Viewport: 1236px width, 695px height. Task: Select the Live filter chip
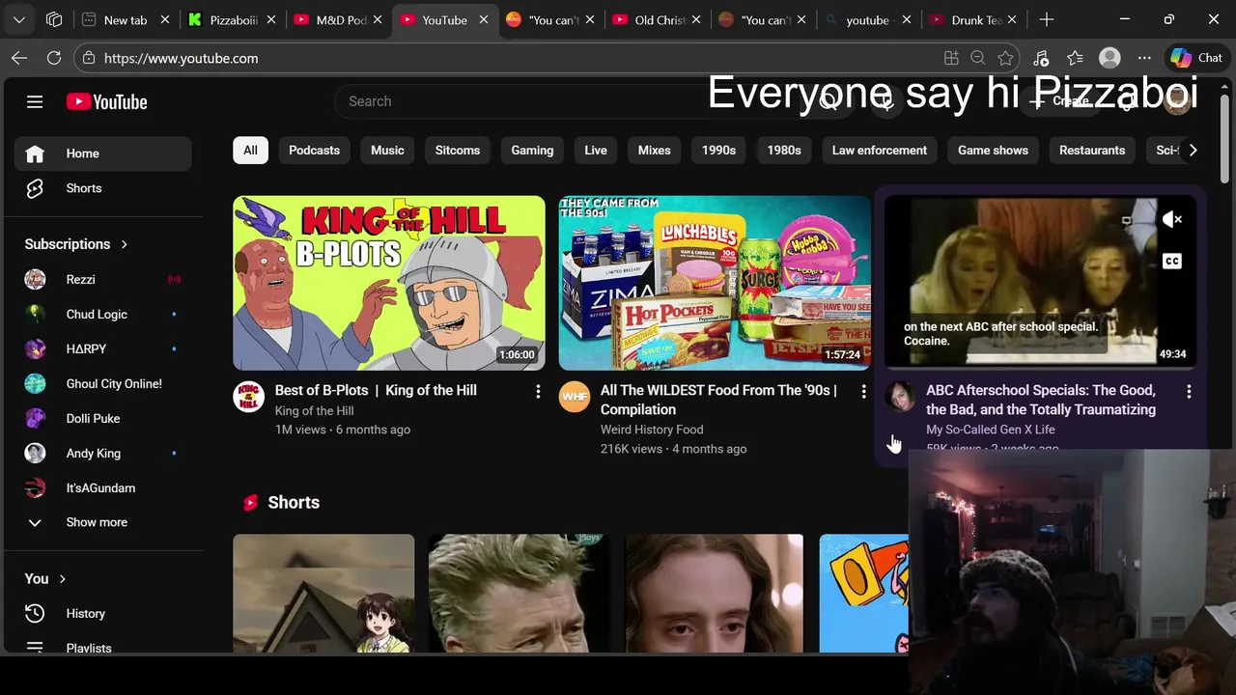tap(596, 150)
